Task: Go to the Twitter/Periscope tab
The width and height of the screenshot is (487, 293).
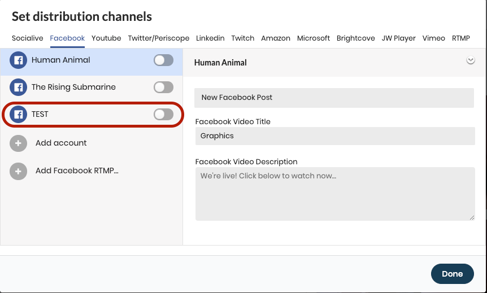Action: click(x=159, y=38)
